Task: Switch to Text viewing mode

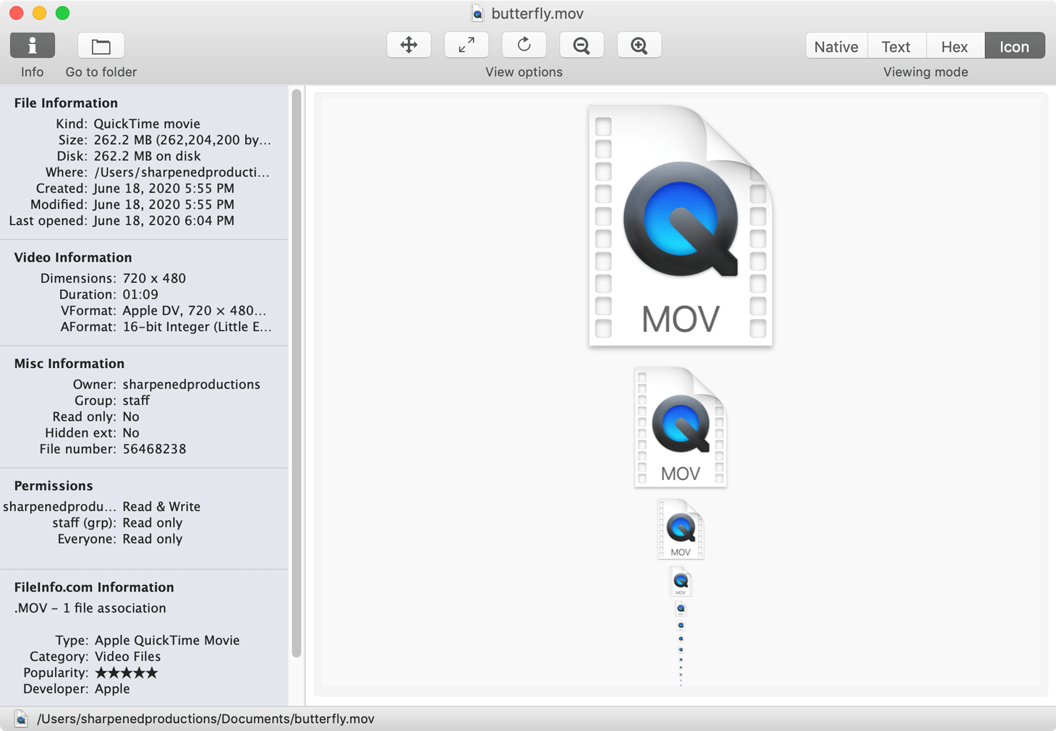Action: [896, 46]
